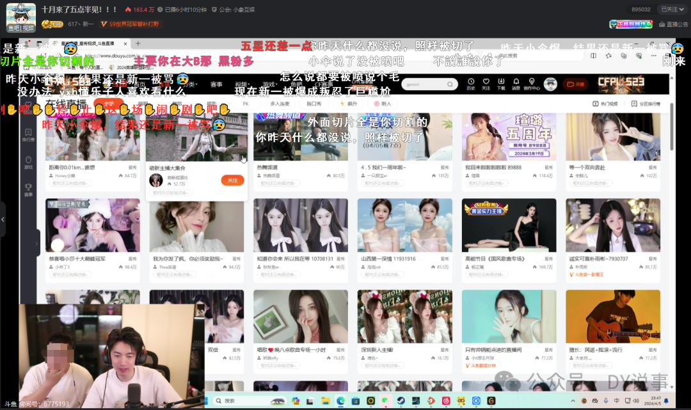Open the 热门视频 link
The height and width of the screenshot is (410, 691).
click(x=605, y=104)
